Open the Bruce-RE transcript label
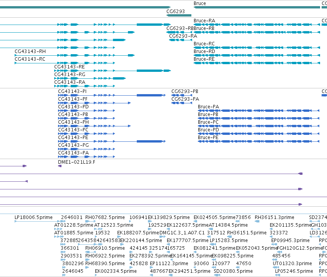 204,59
